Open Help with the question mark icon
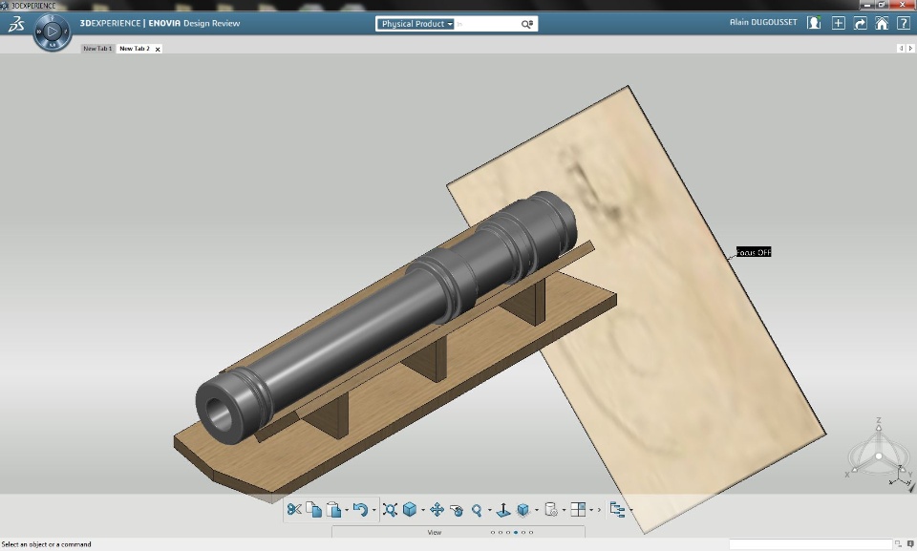This screenshot has width=917, height=551. [x=903, y=23]
